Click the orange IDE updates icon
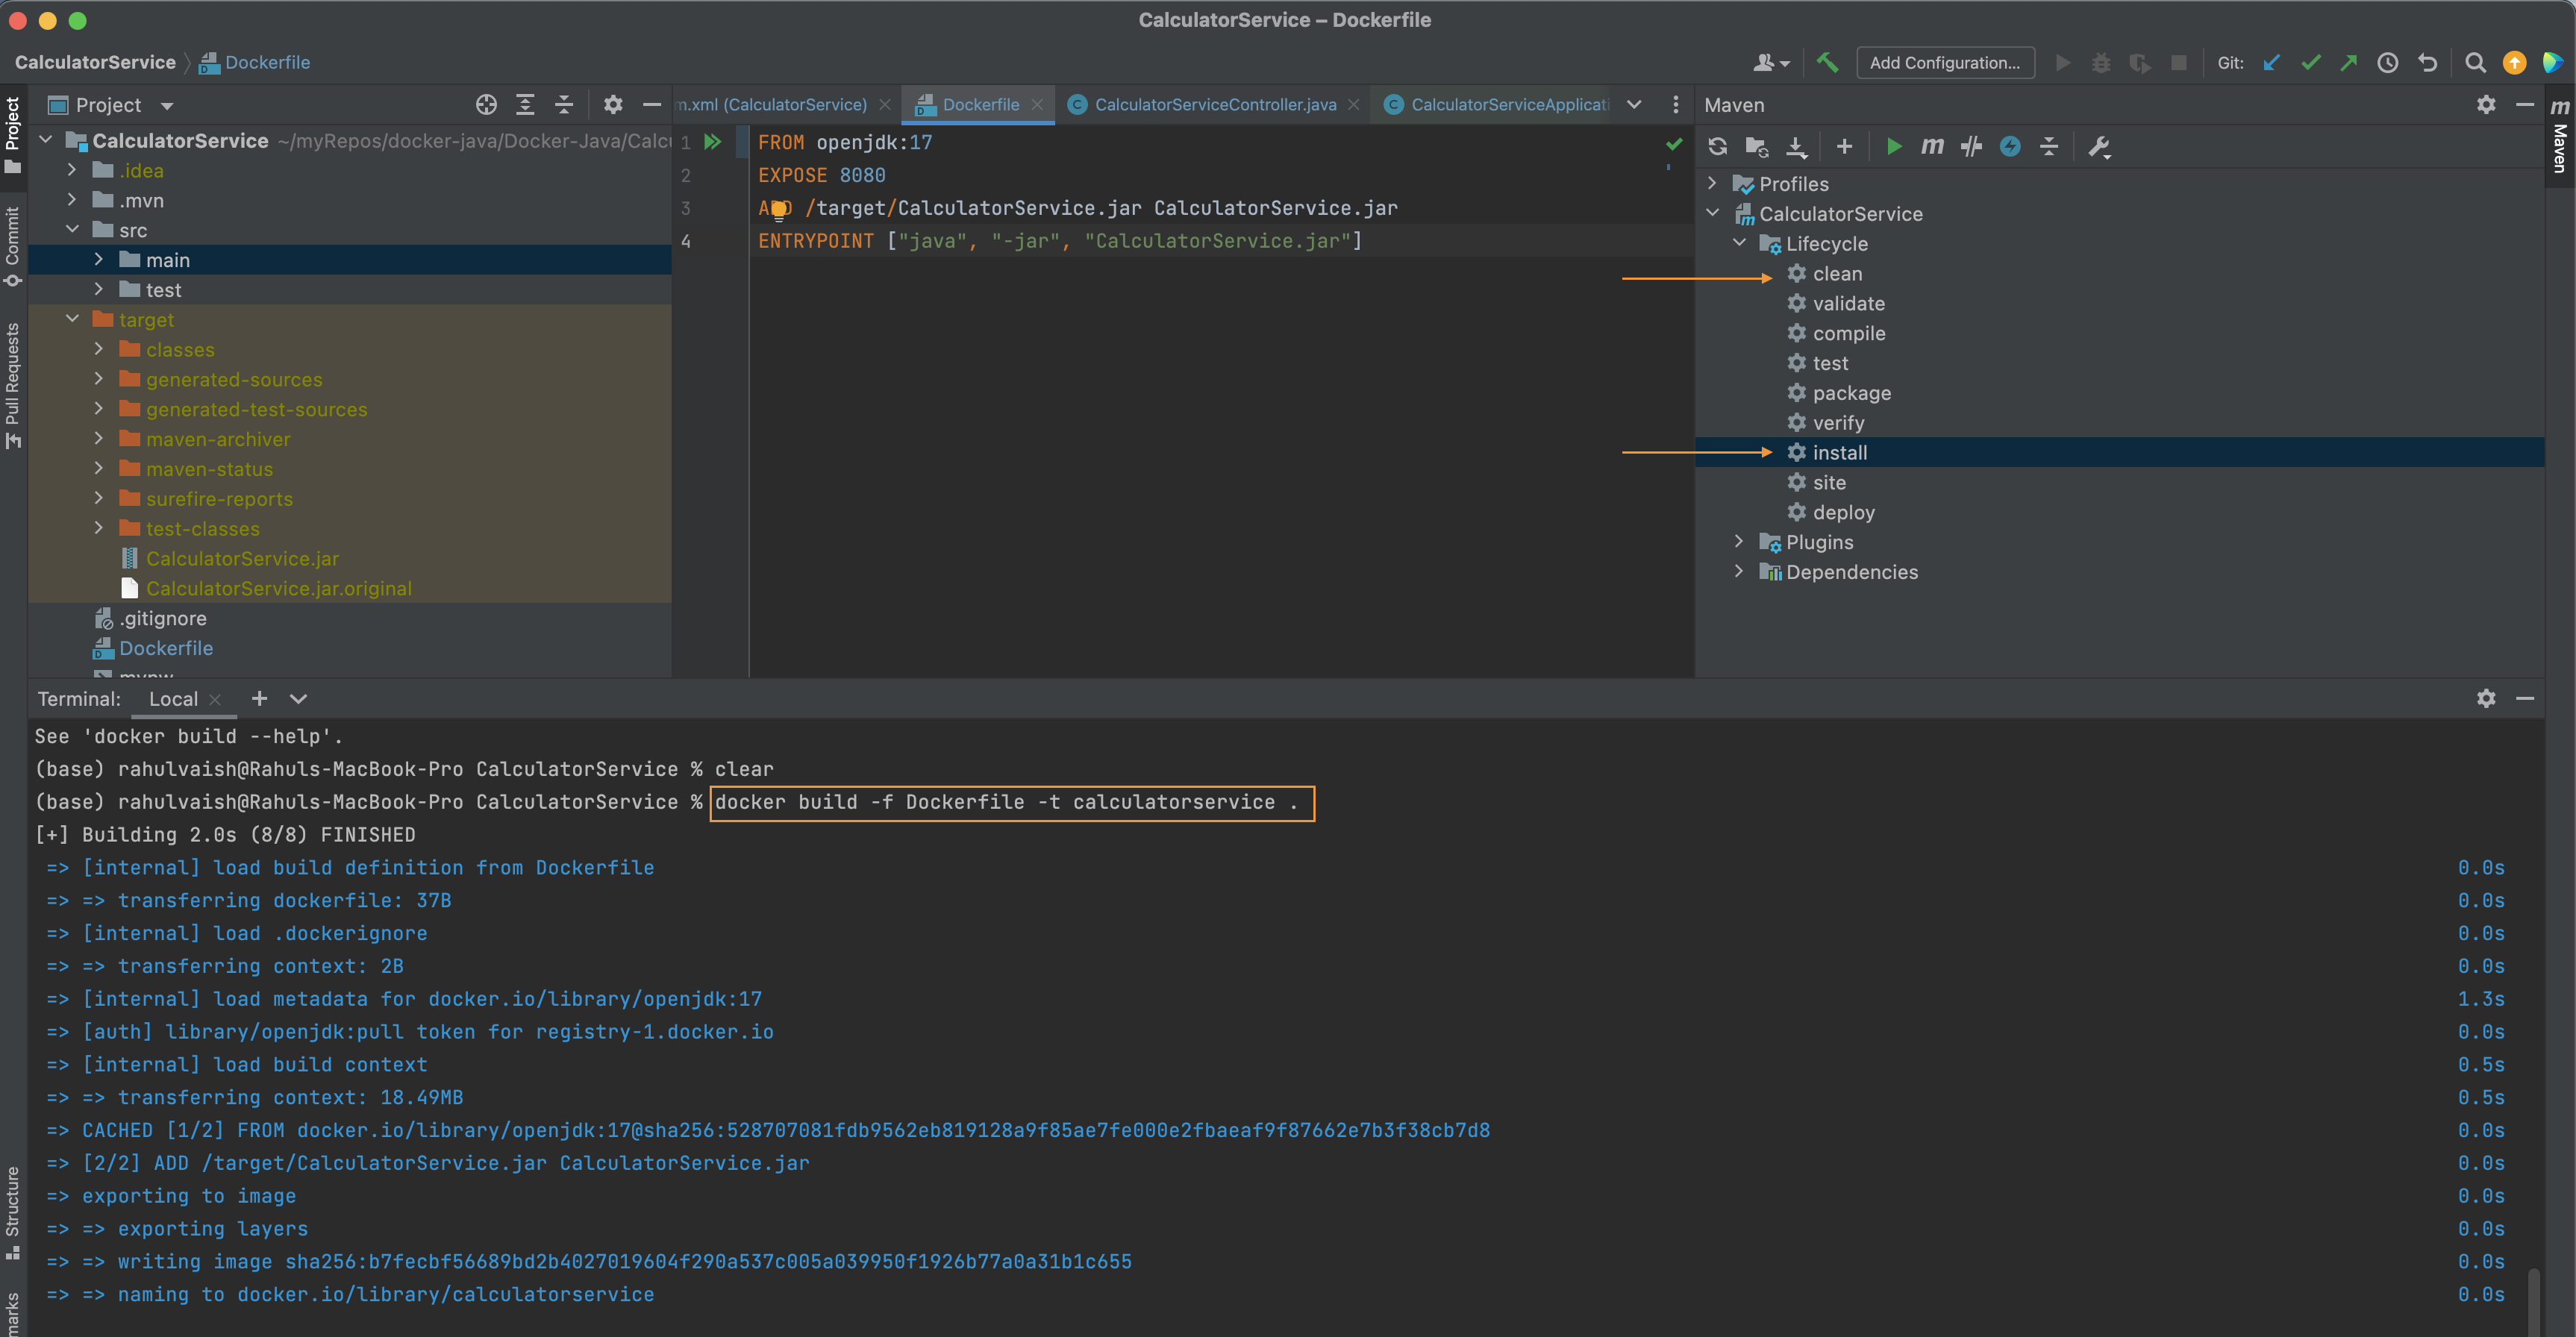 coord(2514,62)
